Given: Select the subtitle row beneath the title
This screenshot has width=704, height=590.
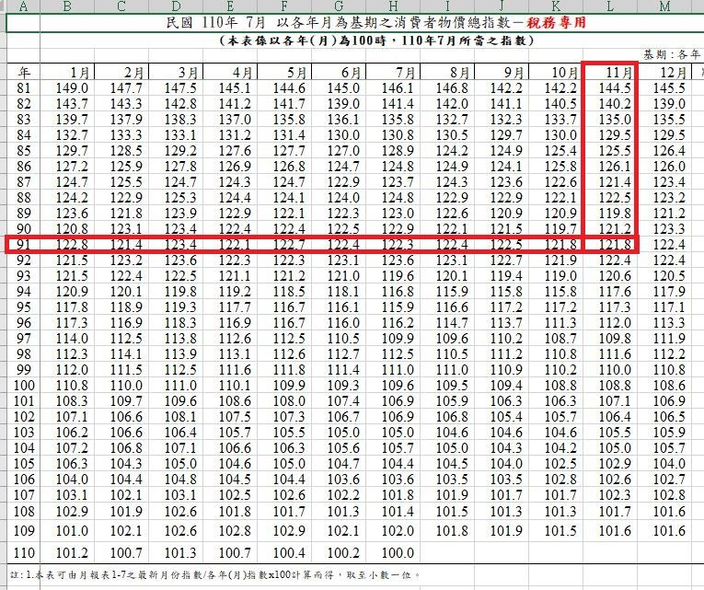Looking at the screenshot, I should click(352, 40).
